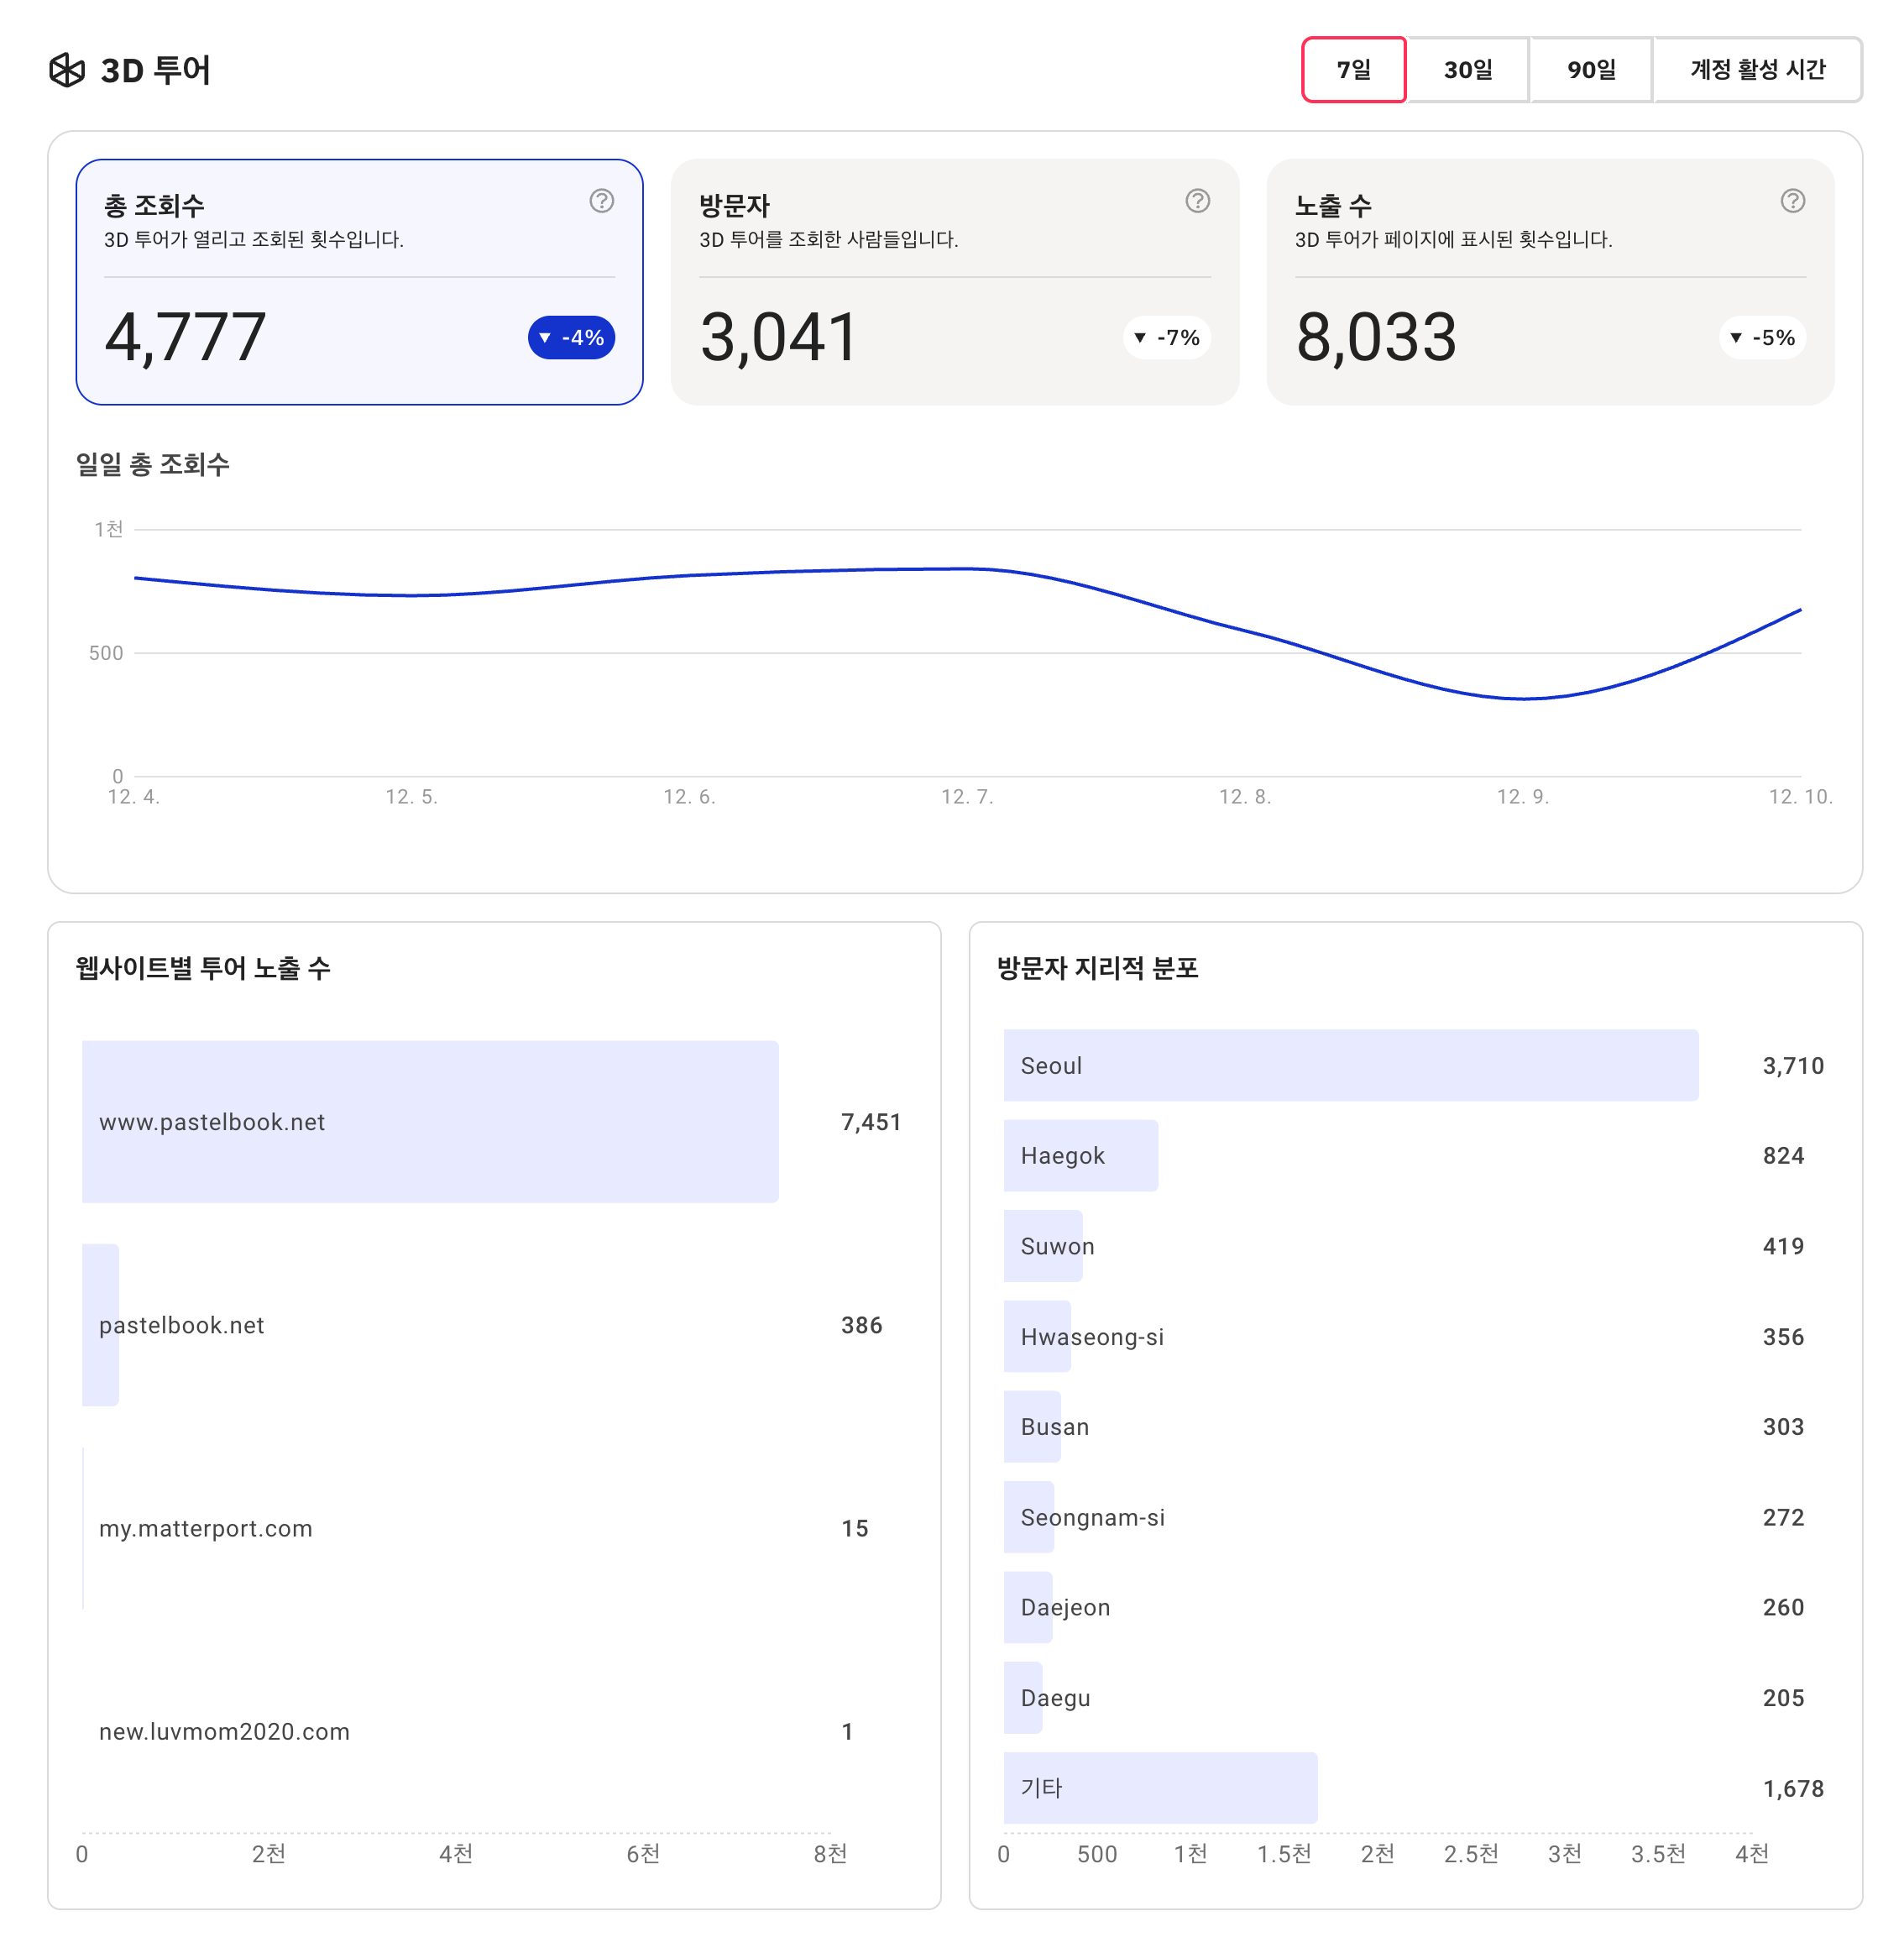
Task: Open help icon for 총 조회수
Action: pyautogui.click(x=601, y=201)
